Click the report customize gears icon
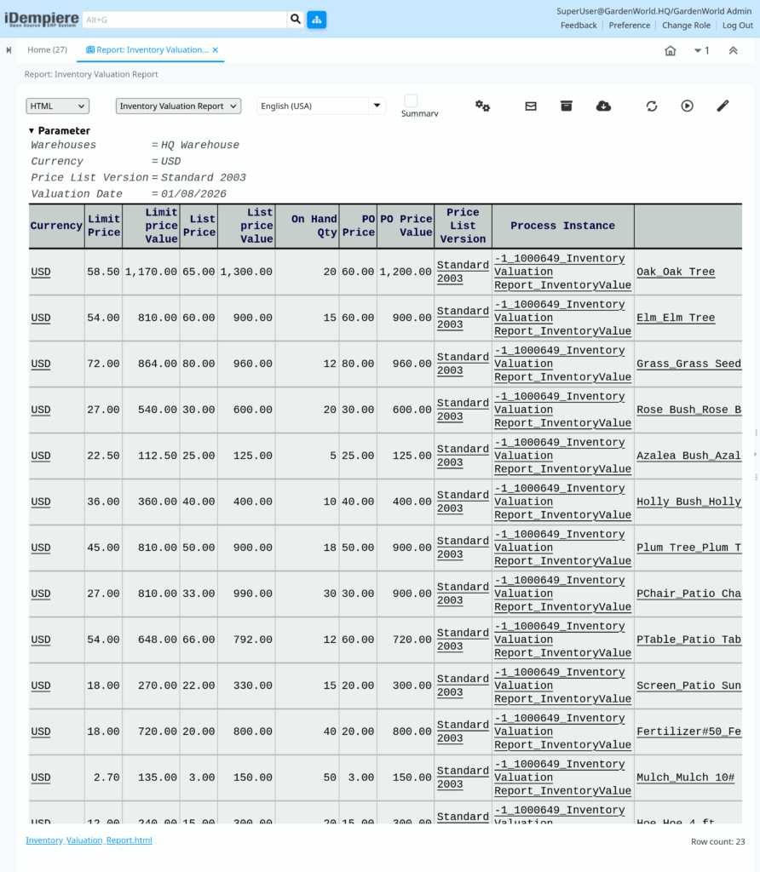The width and height of the screenshot is (760, 872). (x=482, y=106)
